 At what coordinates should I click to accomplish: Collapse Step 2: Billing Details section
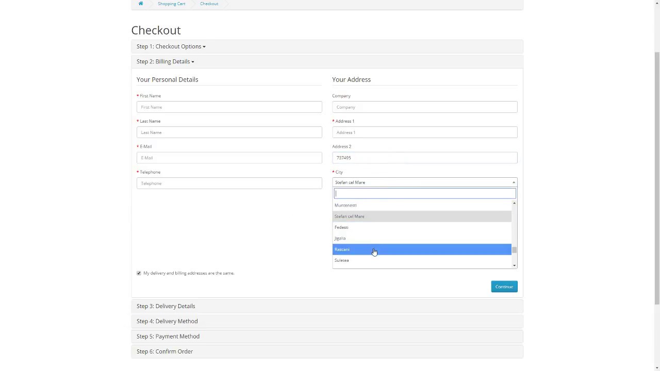click(x=165, y=61)
